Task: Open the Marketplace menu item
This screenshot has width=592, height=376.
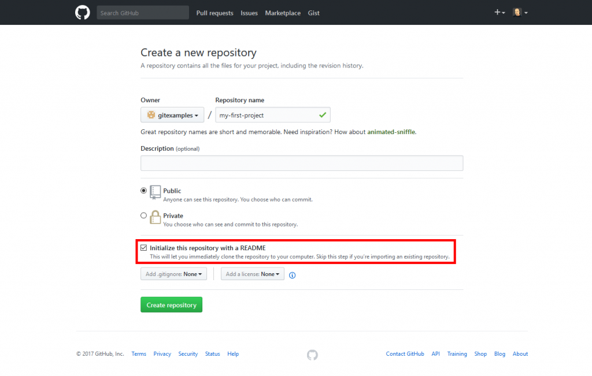Action: click(282, 13)
